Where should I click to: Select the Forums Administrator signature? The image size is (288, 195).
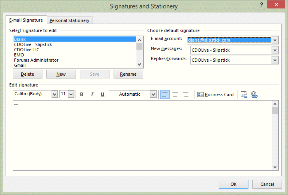click(36, 60)
